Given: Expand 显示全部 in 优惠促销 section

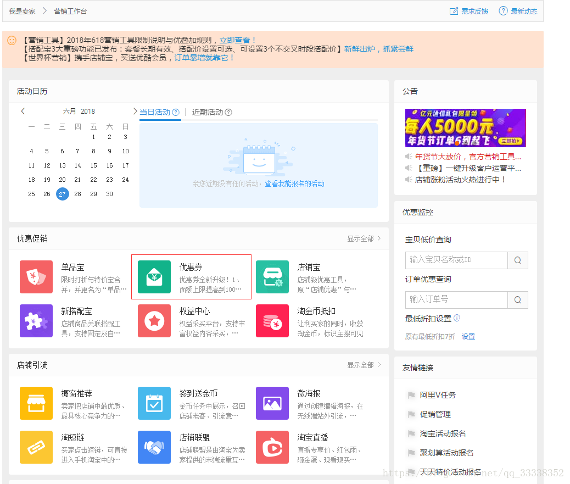Looking at the screenshot, I should tap(364, 238).
